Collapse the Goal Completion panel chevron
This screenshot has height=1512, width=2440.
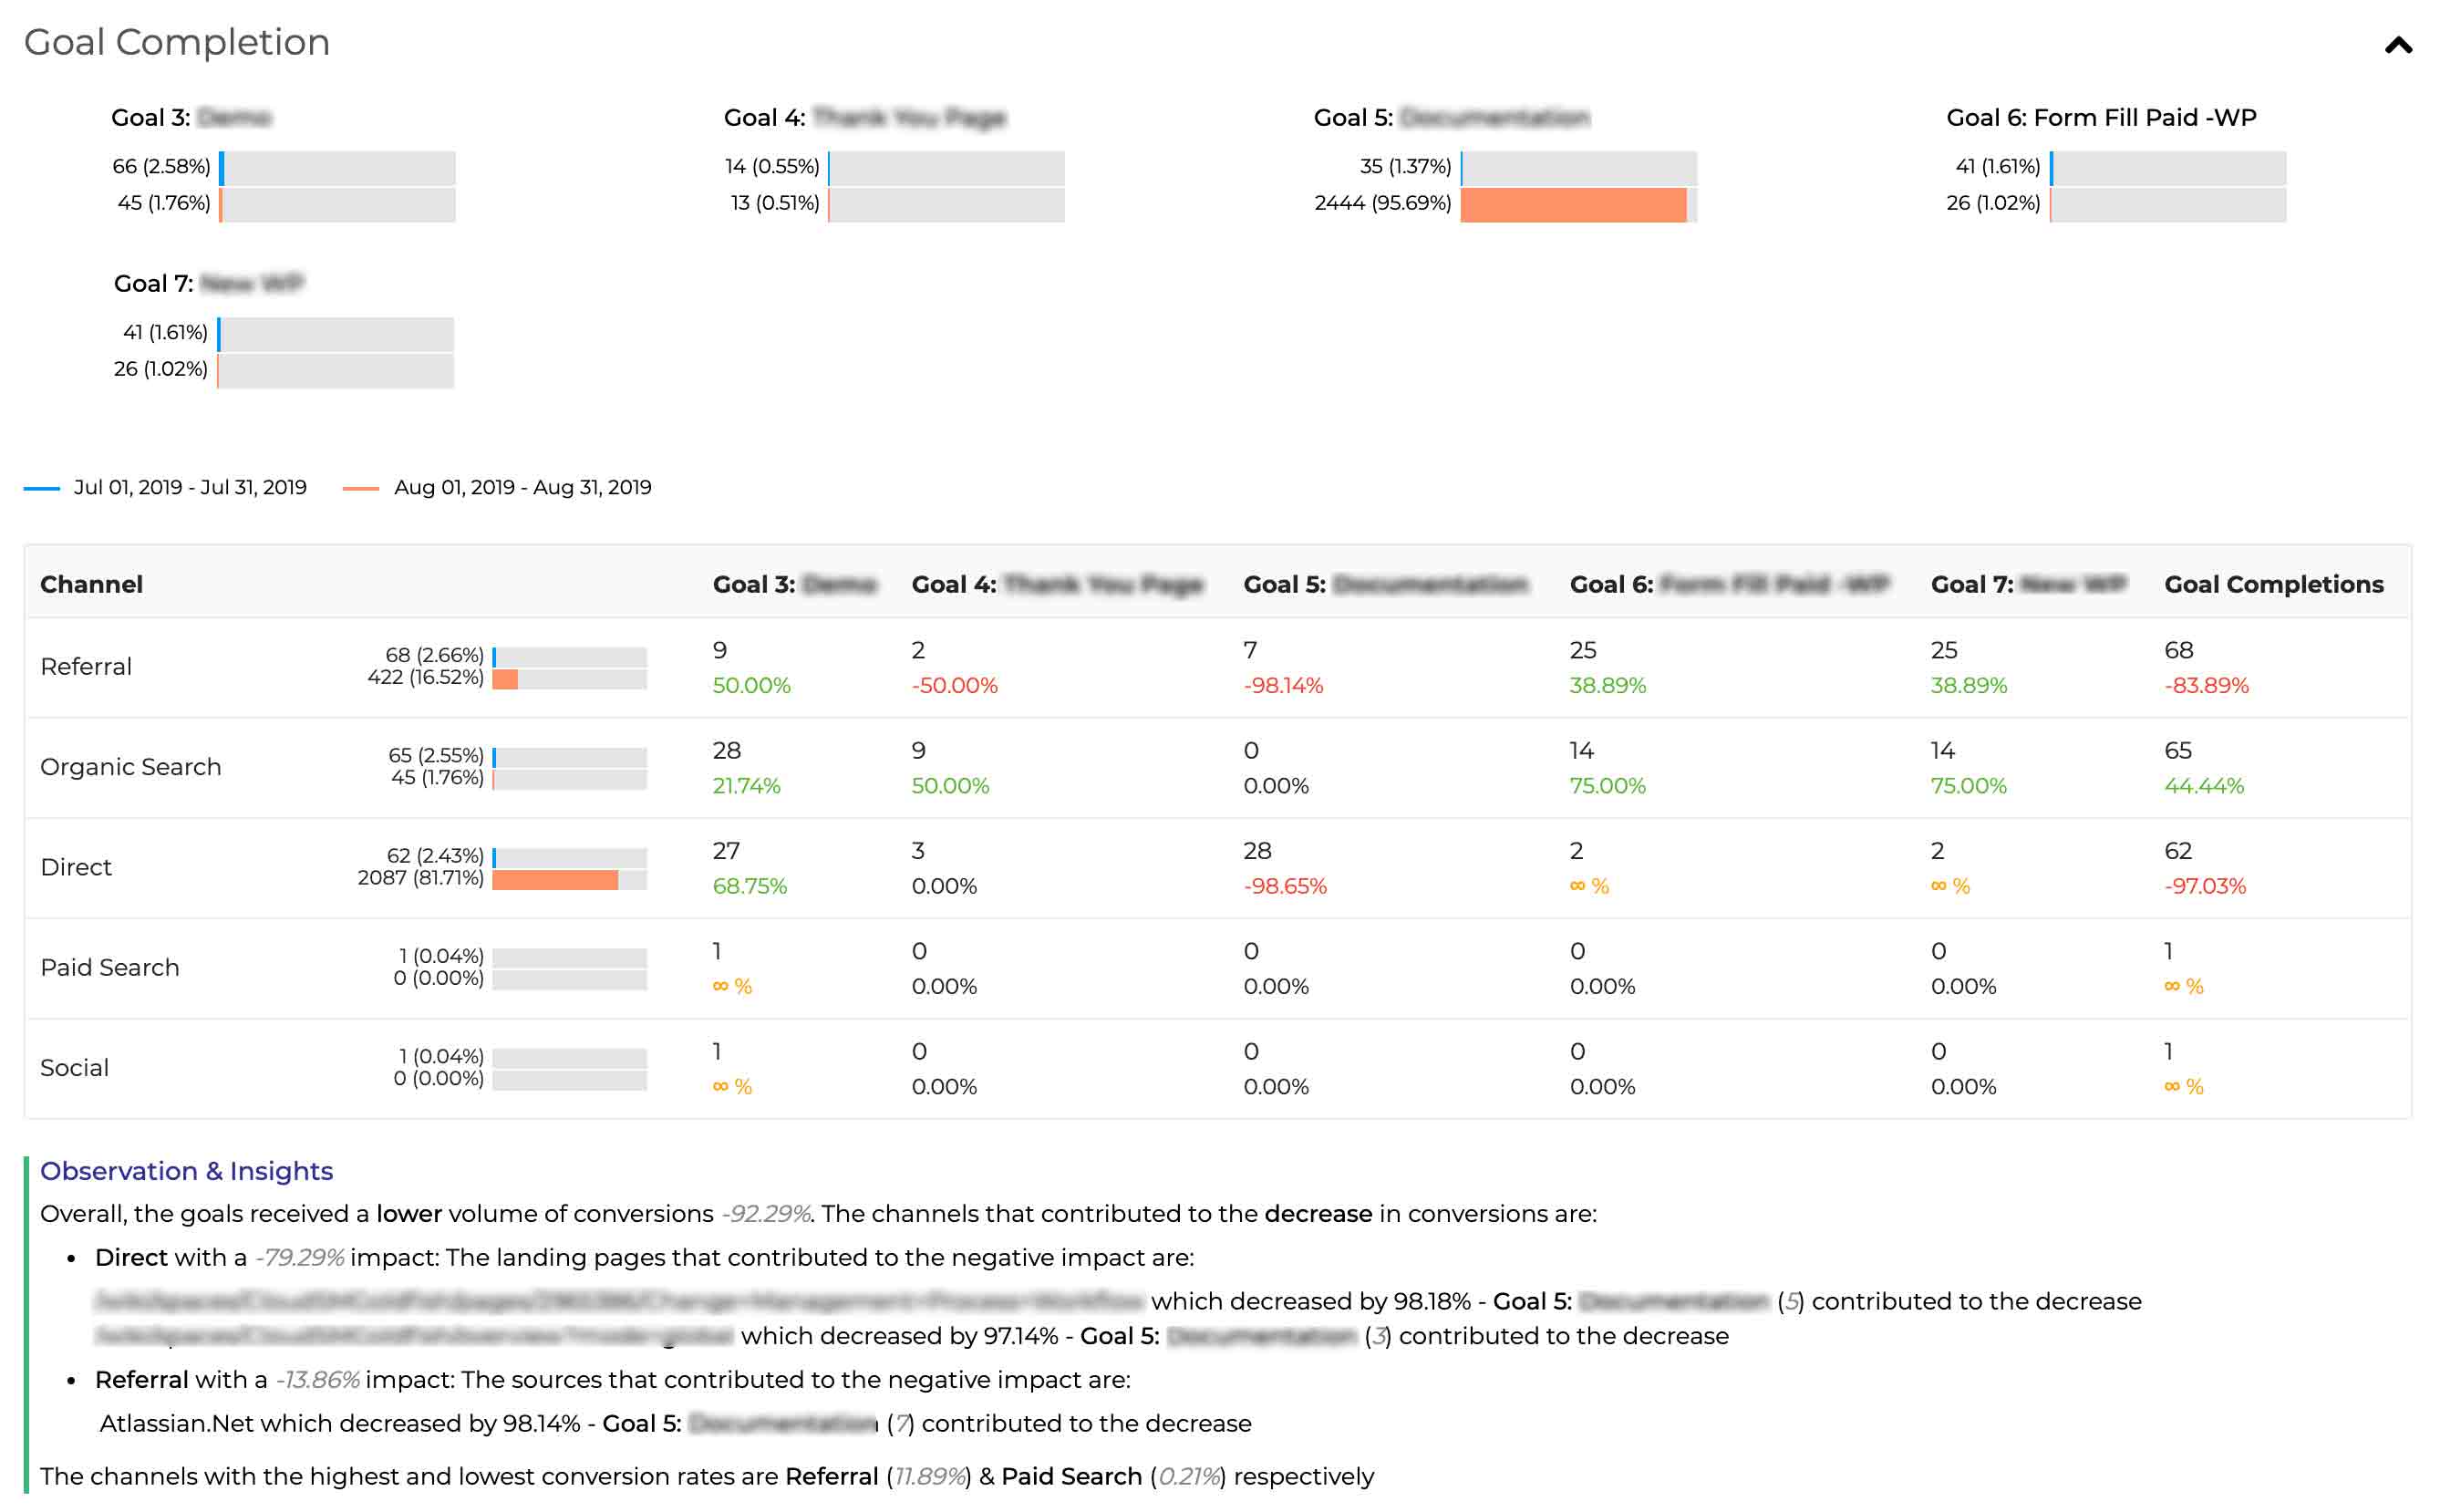(x=2397, y=46)
